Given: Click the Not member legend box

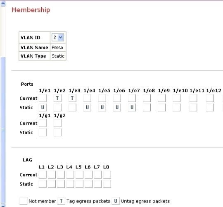Looking at the screenshot, I should pos(23,201).
